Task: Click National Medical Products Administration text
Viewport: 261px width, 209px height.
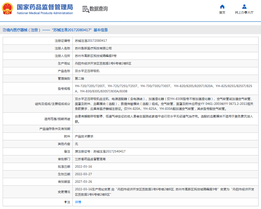Action: [45, 13]
